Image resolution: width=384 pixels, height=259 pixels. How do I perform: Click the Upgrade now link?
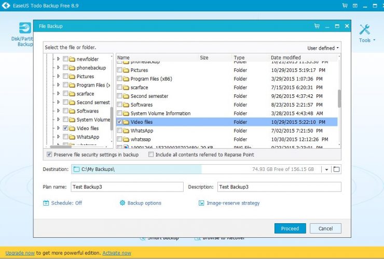[20, 253]
